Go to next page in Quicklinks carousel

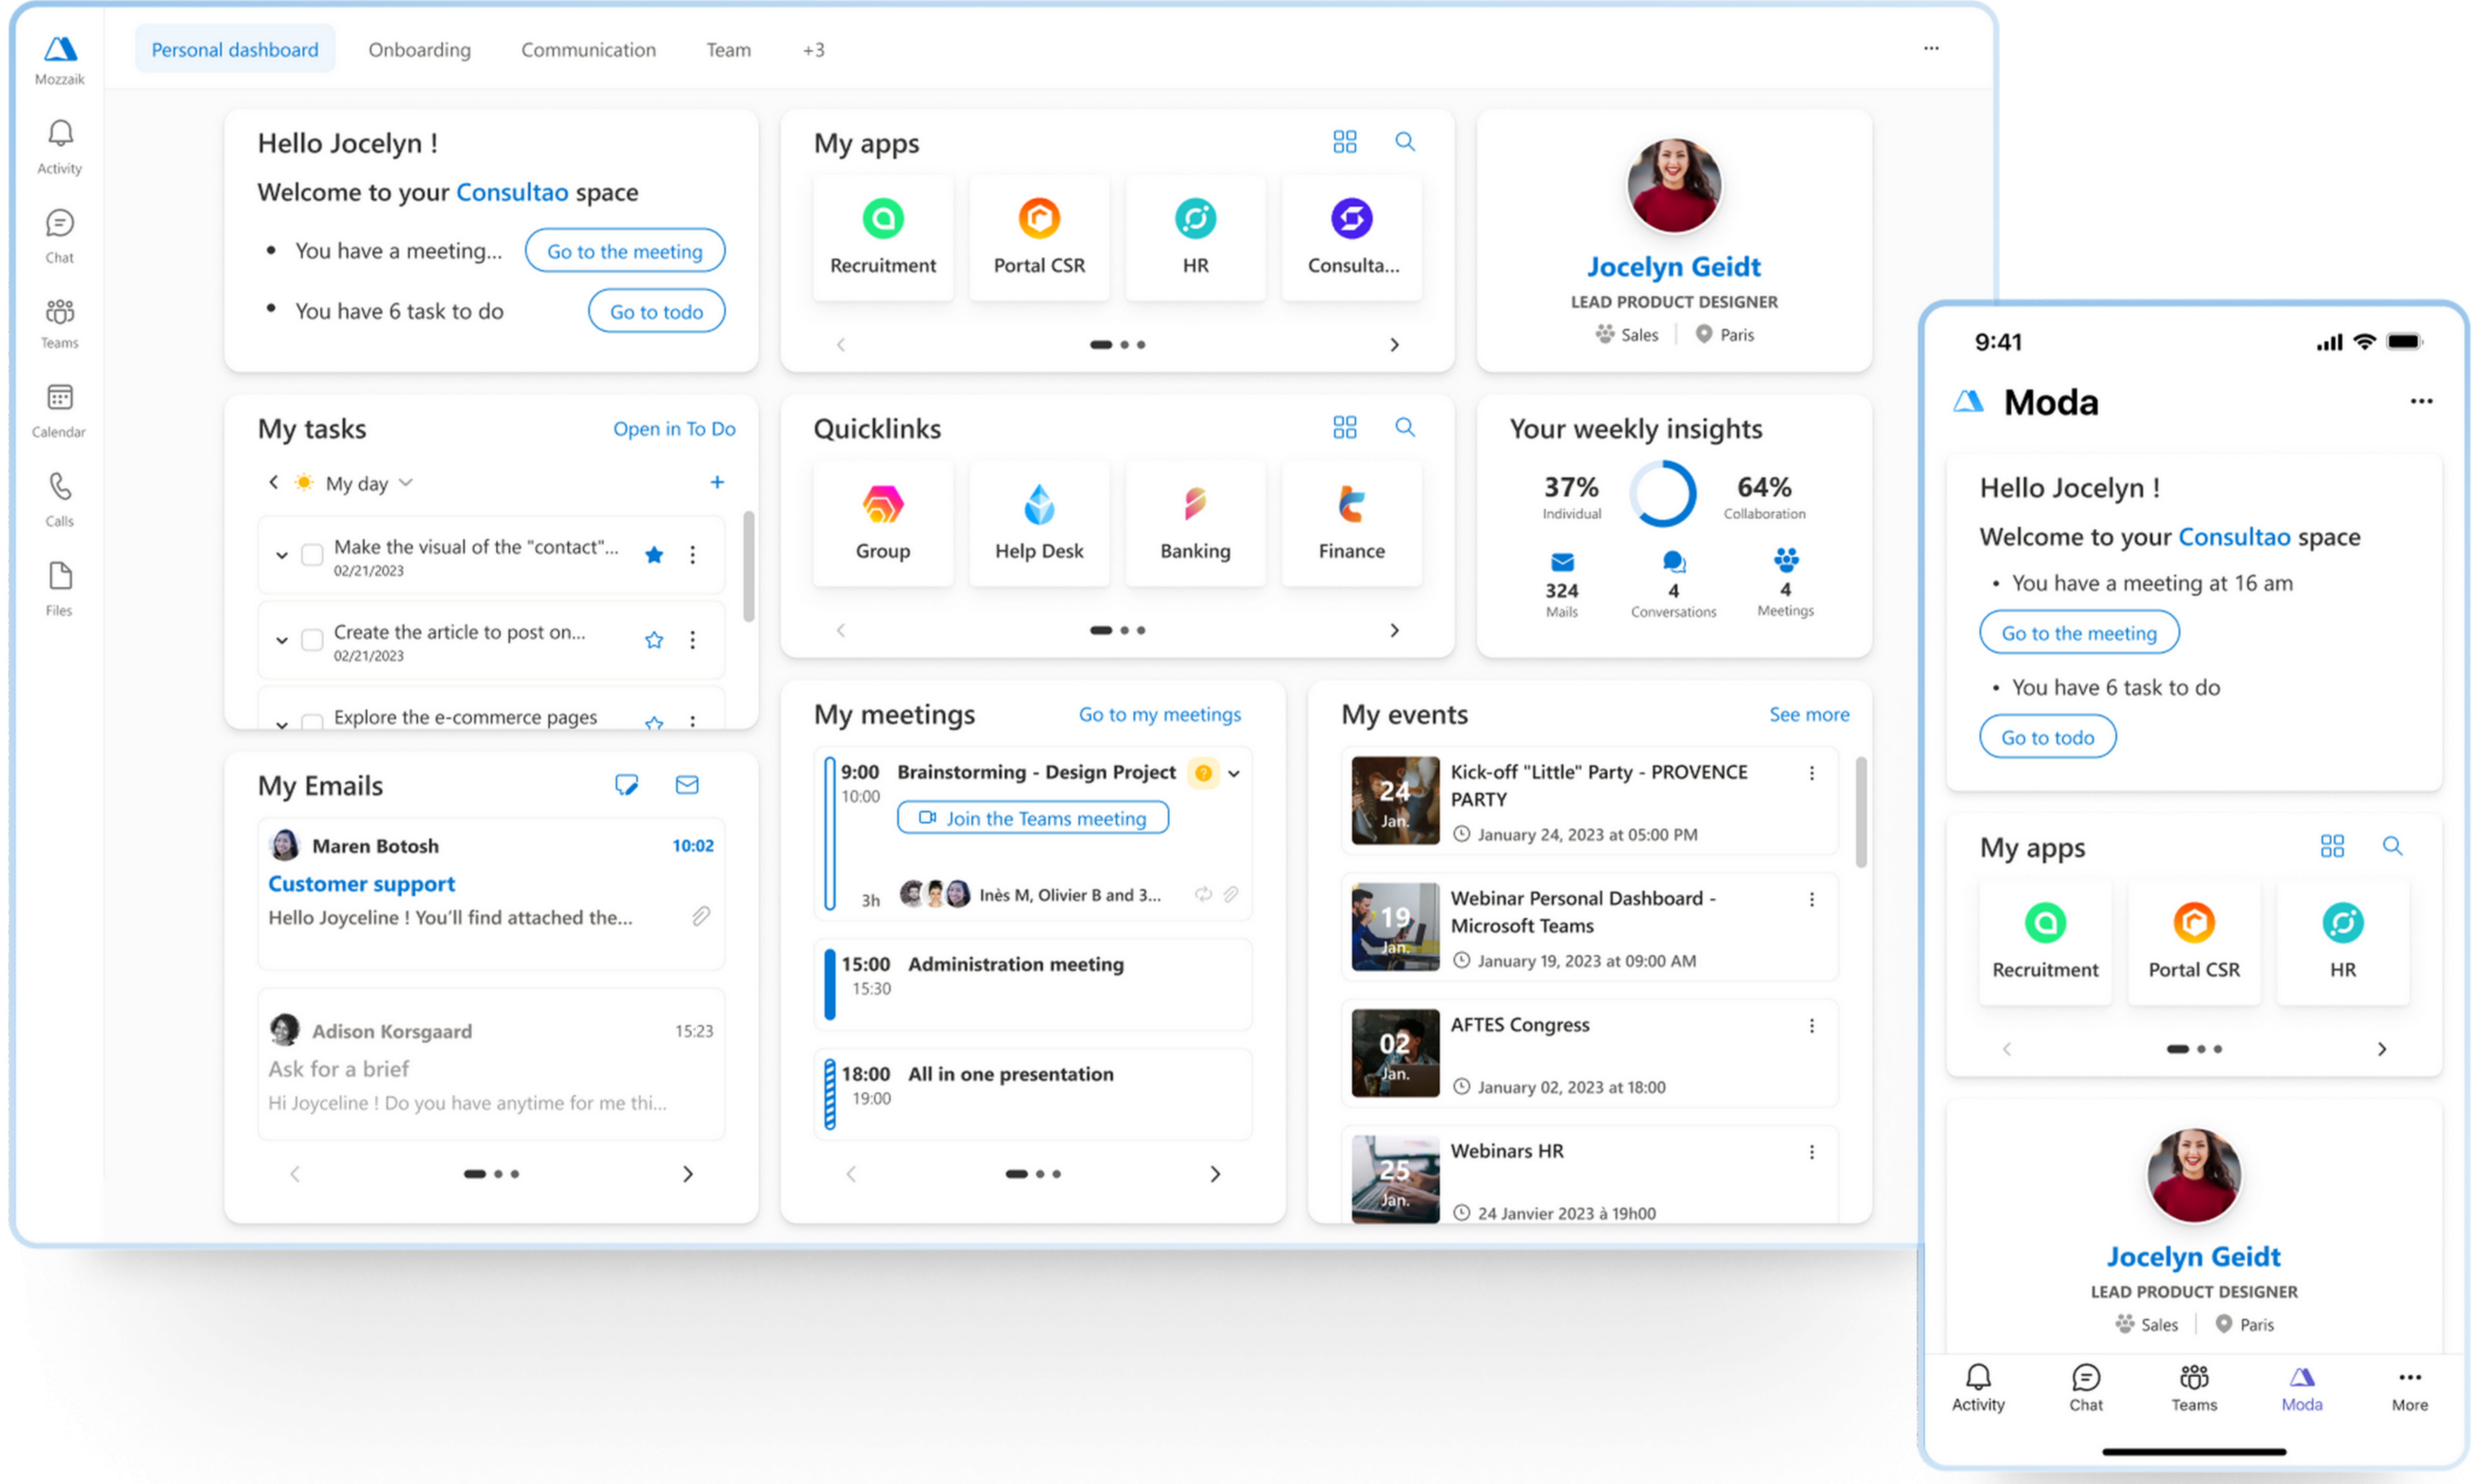(x=1394, y=631)
